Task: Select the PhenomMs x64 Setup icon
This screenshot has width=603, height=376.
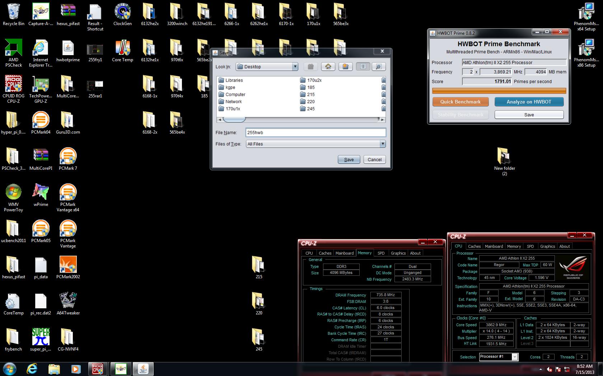Action: tap(586, 17)
